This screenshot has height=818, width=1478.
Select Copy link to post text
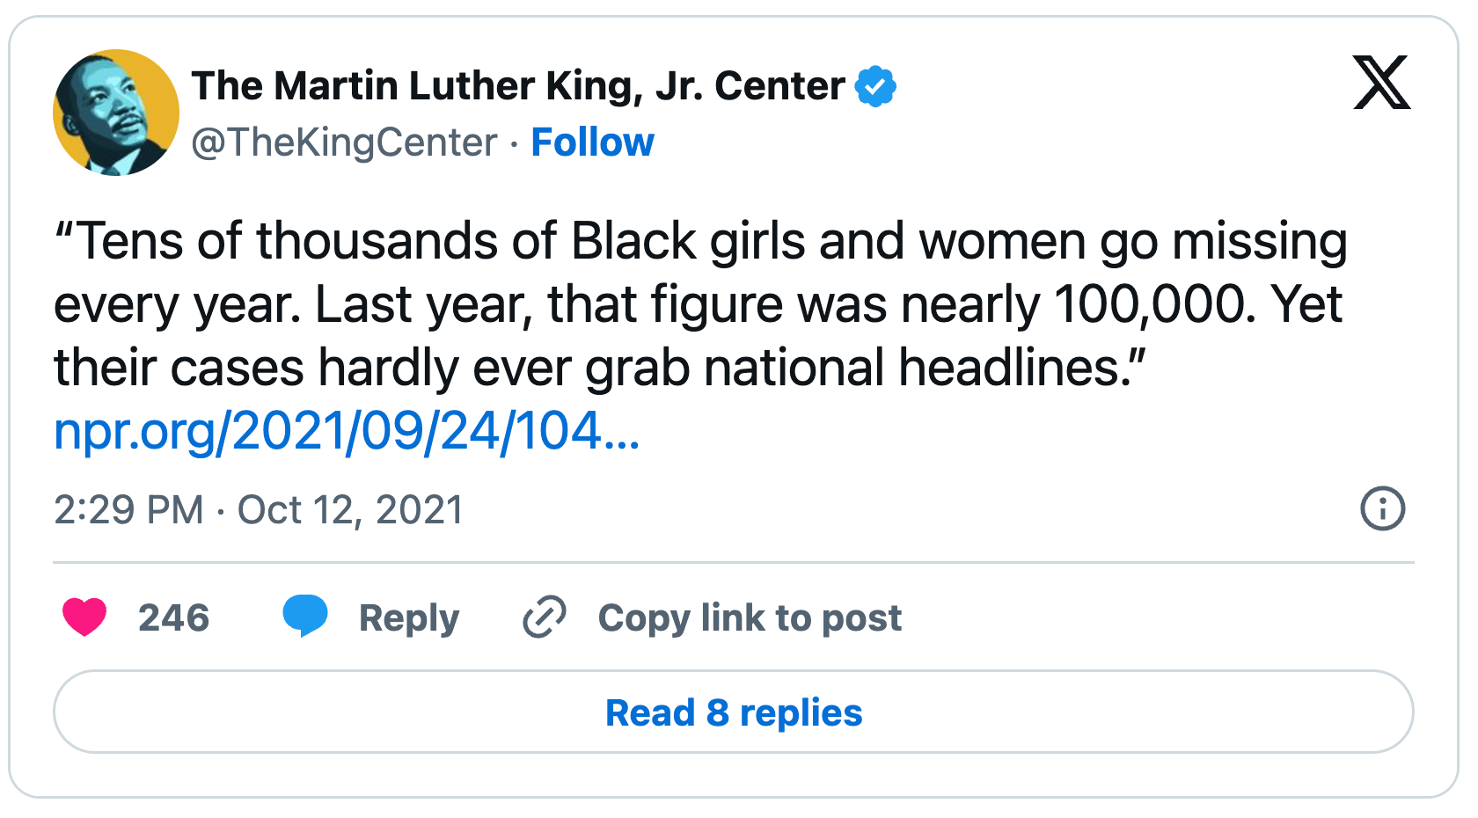(750, 617)
